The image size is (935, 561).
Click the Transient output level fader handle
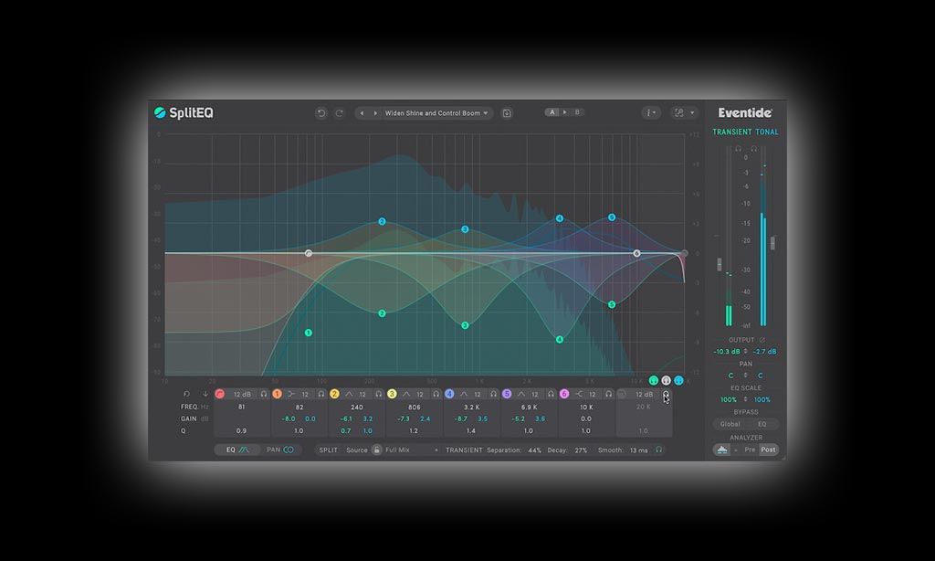point(720,264)
